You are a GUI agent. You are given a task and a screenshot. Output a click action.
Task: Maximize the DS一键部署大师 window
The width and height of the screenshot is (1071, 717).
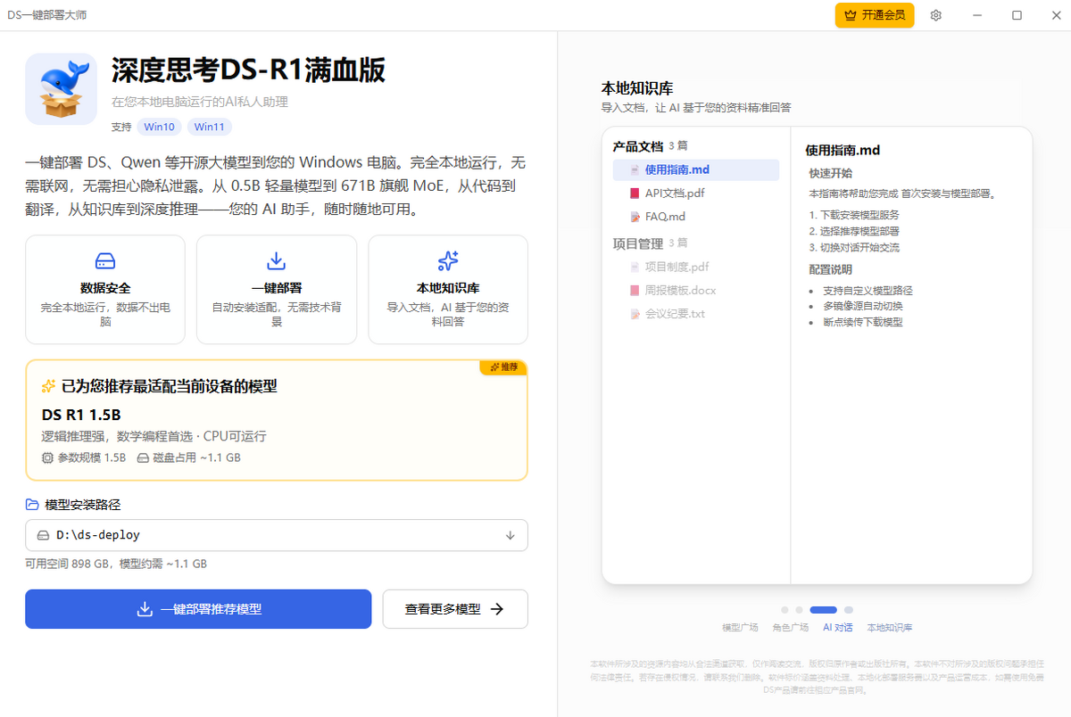[x=1017, y=15]
